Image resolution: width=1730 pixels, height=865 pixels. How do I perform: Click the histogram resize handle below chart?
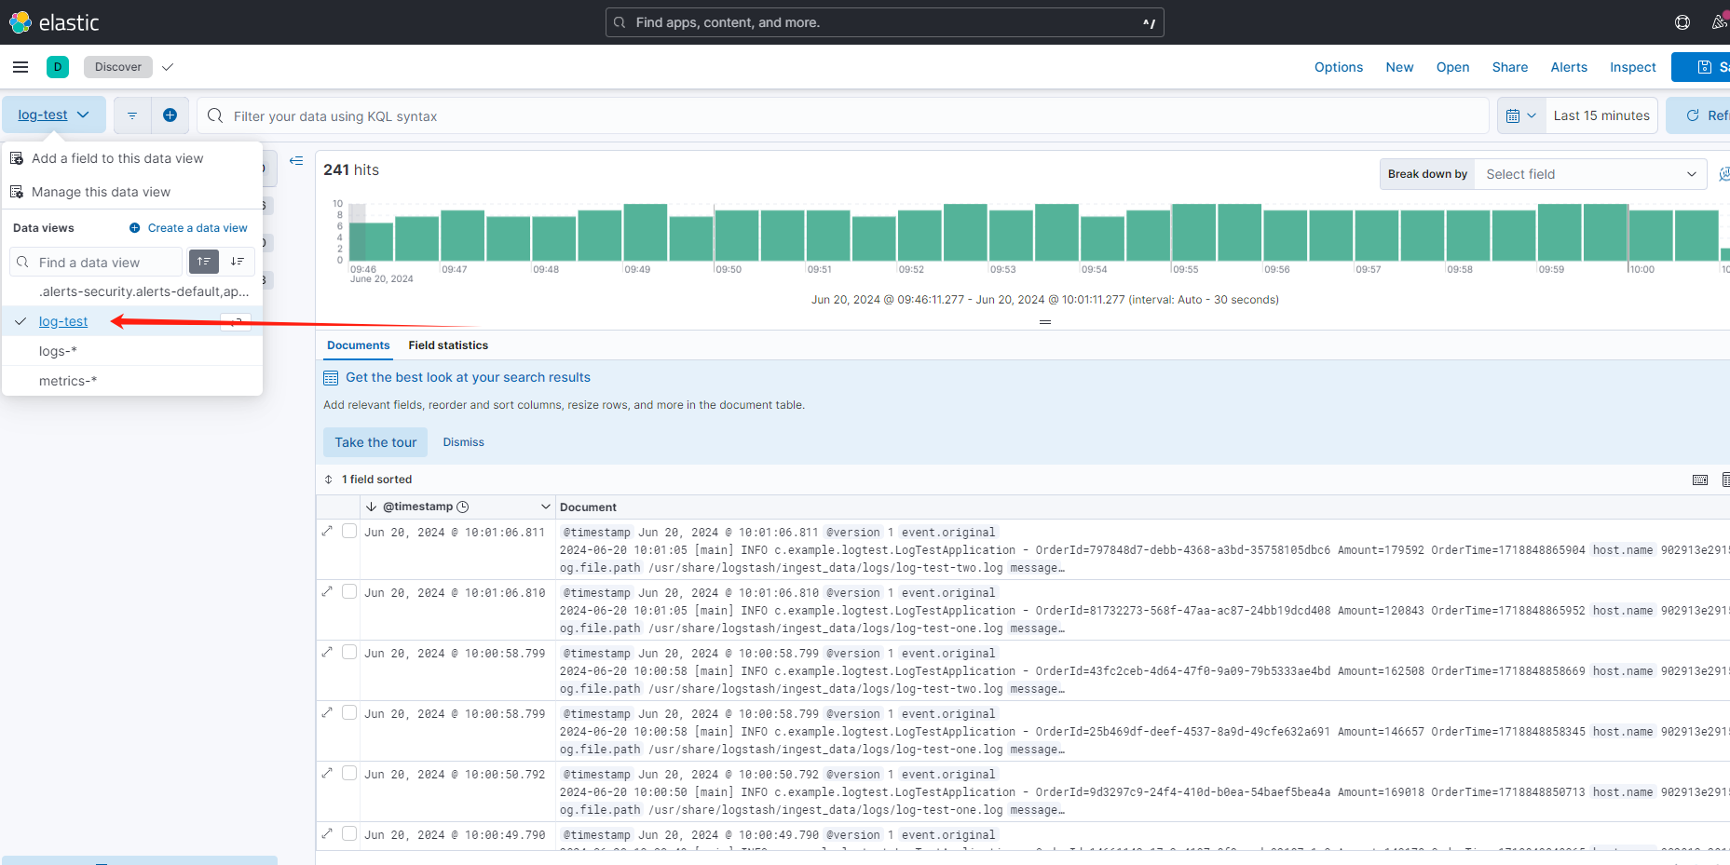pos(1045,322)
